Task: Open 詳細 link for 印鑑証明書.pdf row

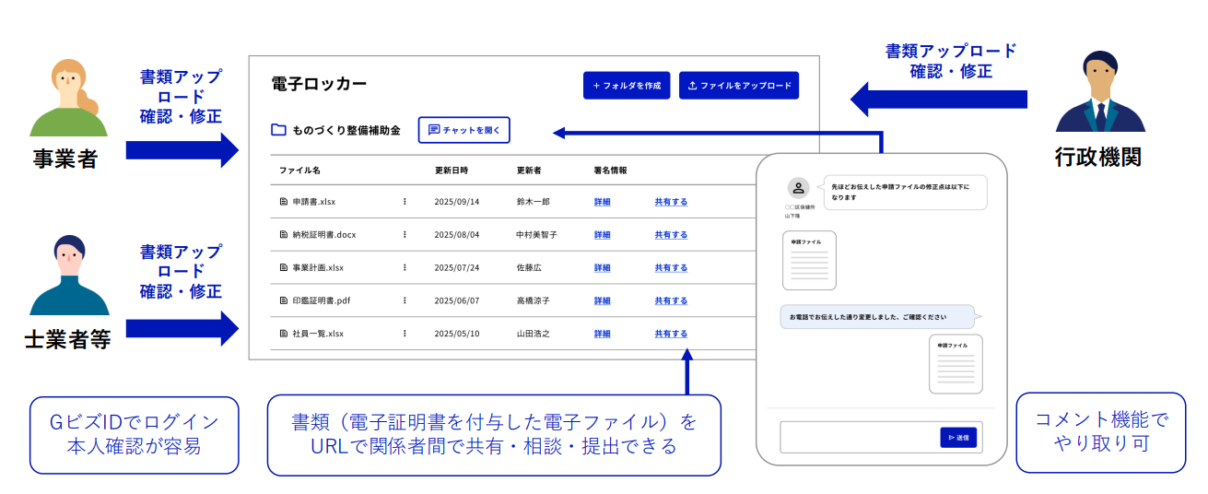Action: point(603,300)
